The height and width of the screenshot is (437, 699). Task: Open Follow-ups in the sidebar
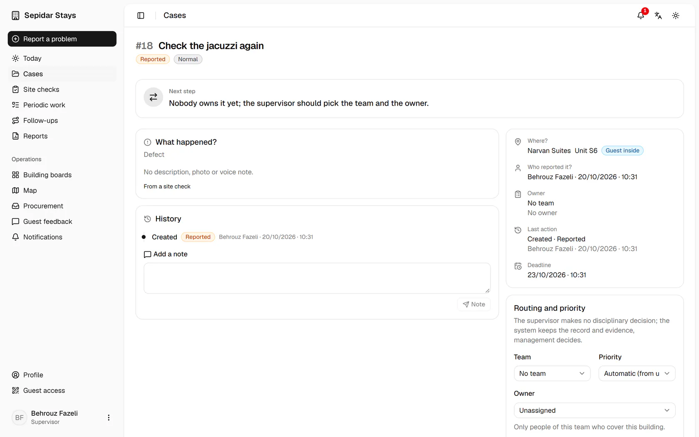(x=62, y=121)
